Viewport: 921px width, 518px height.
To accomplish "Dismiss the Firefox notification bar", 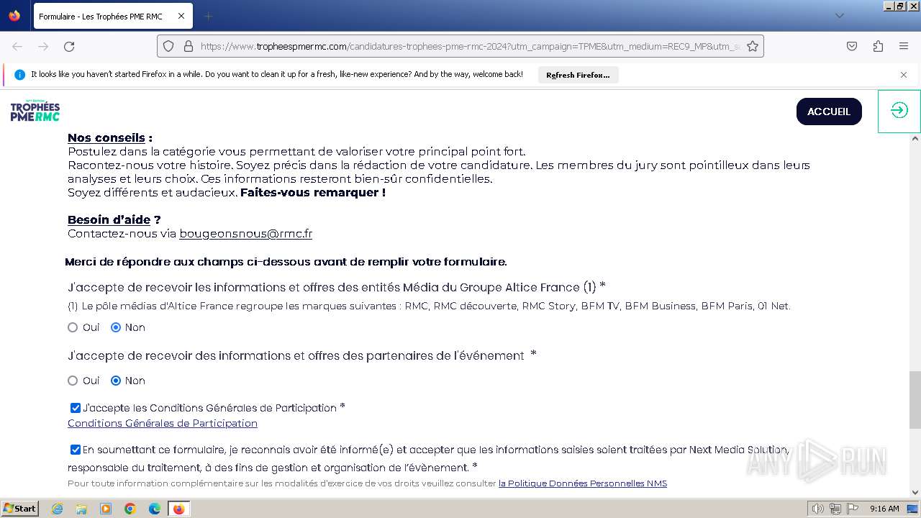I will (x=904, y=75).
